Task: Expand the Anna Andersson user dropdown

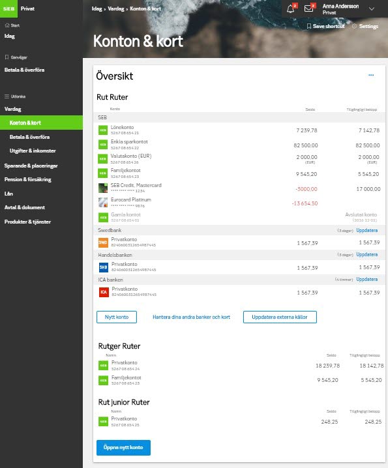Action: (x=372, y=8)
